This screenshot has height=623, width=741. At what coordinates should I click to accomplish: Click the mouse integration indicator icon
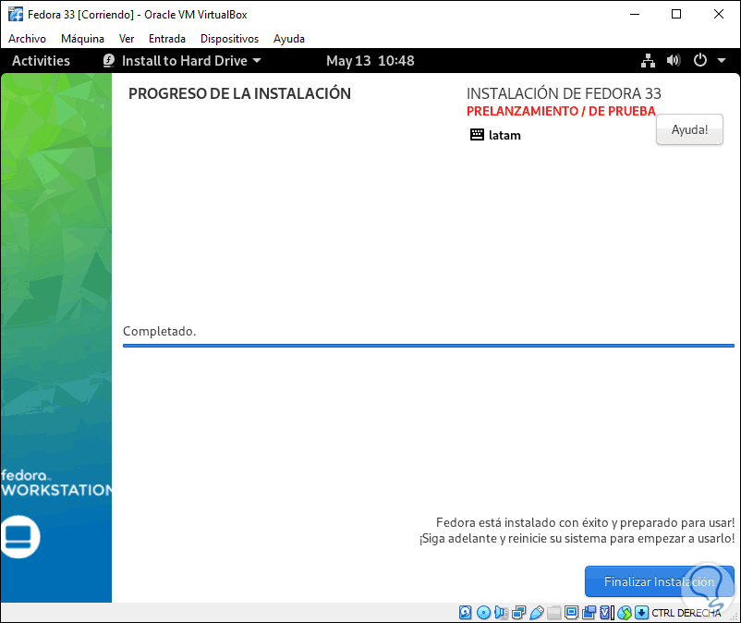[x=625, y=613]
